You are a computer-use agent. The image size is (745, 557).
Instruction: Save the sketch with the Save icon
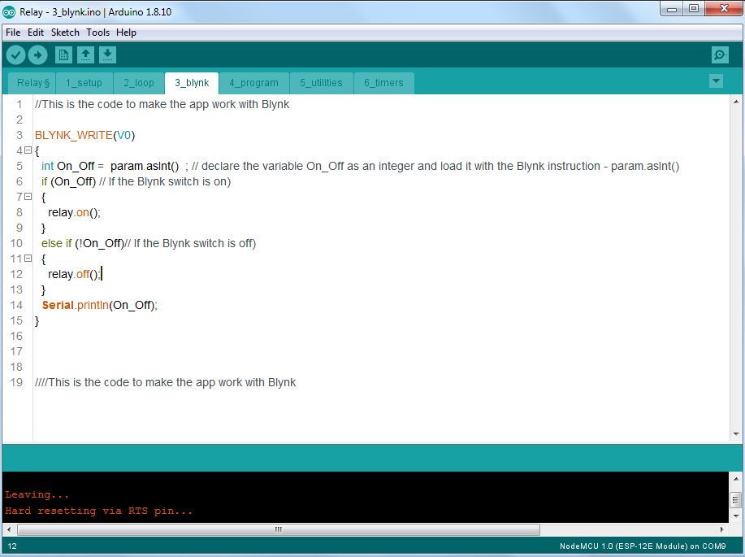click(108, 55)
